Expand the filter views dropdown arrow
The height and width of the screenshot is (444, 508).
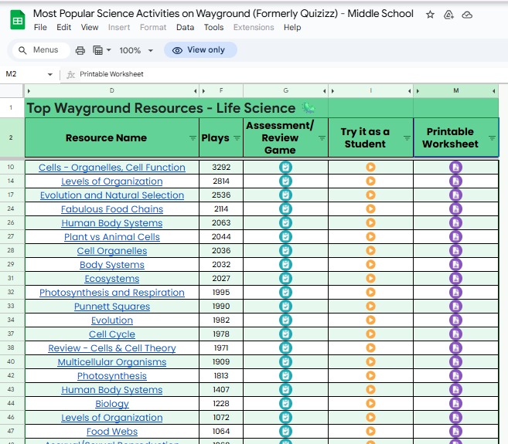click(x=108, y=50)
